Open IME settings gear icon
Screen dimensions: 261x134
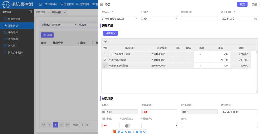[x=144, y=132]
